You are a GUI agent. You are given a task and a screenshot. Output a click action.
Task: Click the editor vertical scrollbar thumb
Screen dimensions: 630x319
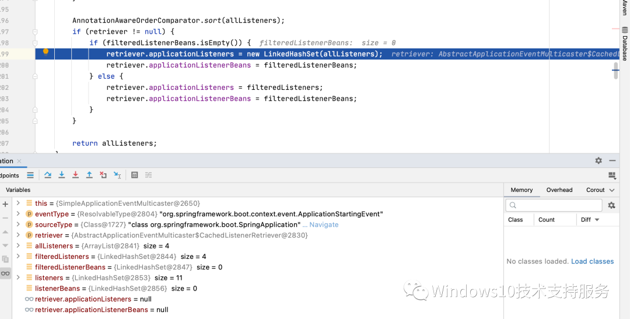click(615, 71)
